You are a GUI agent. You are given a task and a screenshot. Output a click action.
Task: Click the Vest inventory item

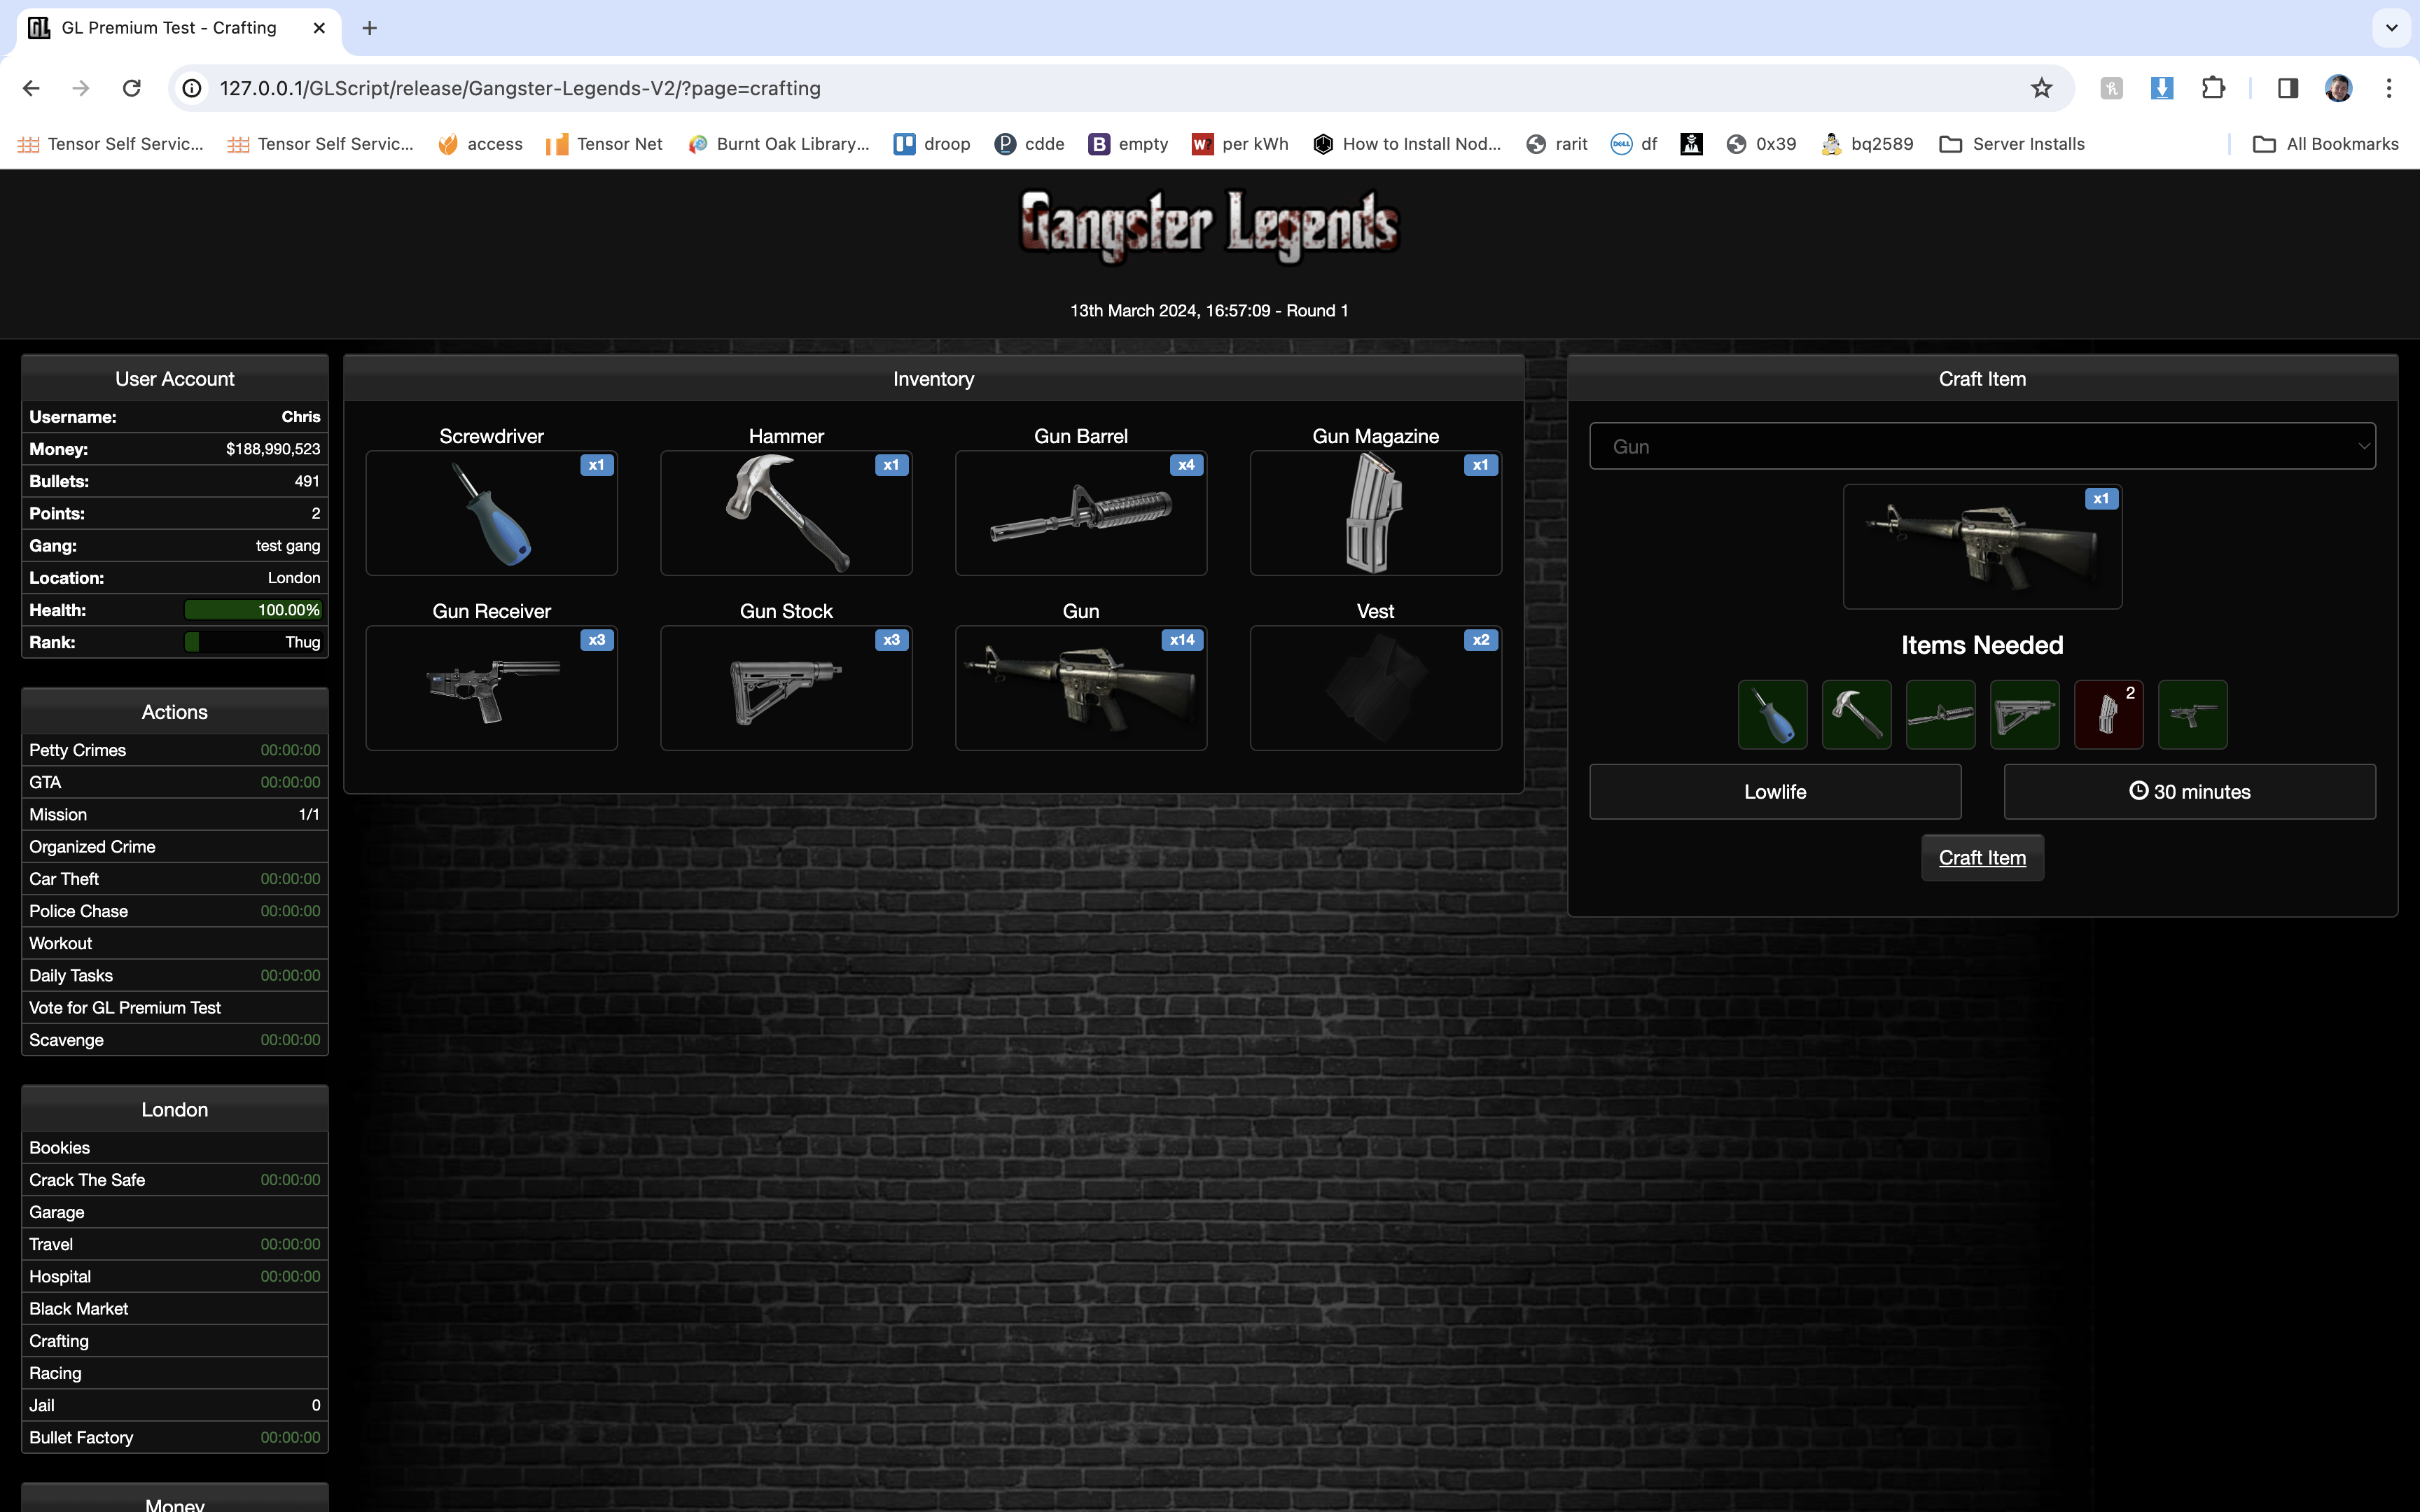tap(1375, 688)
